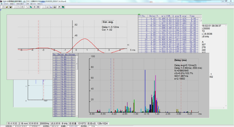Click the up arrow of the results table scrollbar

(x=200, y=18)
